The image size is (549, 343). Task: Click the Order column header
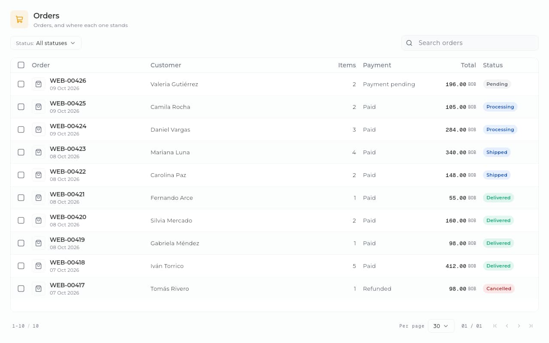tap(41, 65)
